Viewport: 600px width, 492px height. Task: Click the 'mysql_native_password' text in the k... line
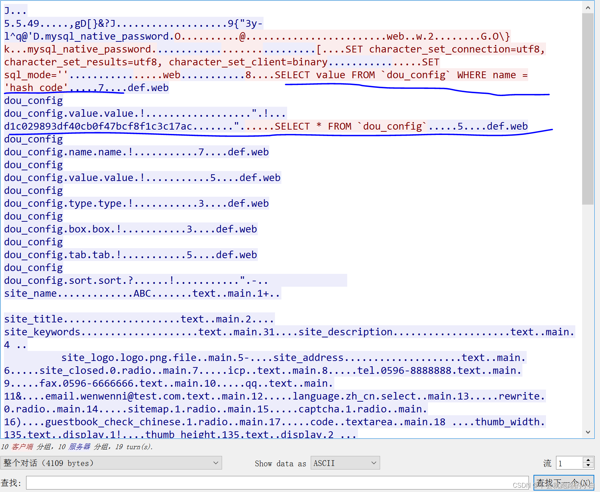point(89,49)
